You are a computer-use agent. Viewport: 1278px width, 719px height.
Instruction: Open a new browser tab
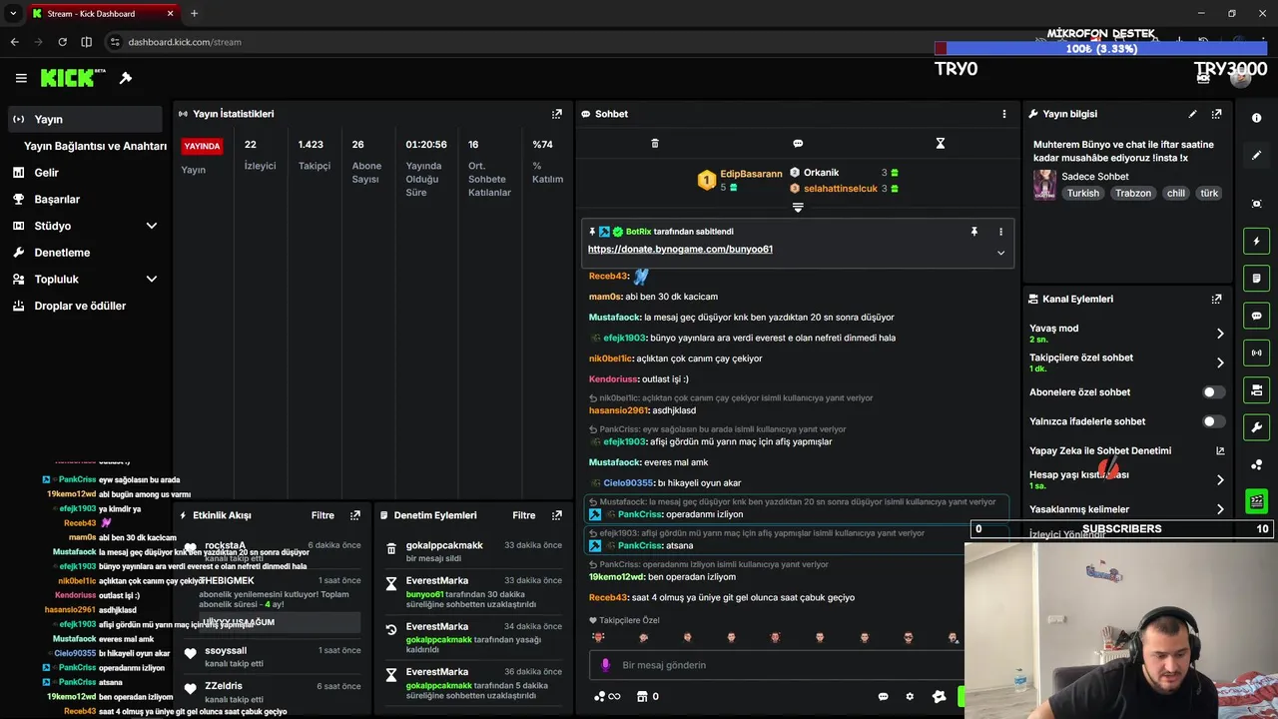[x=194, y=13]
